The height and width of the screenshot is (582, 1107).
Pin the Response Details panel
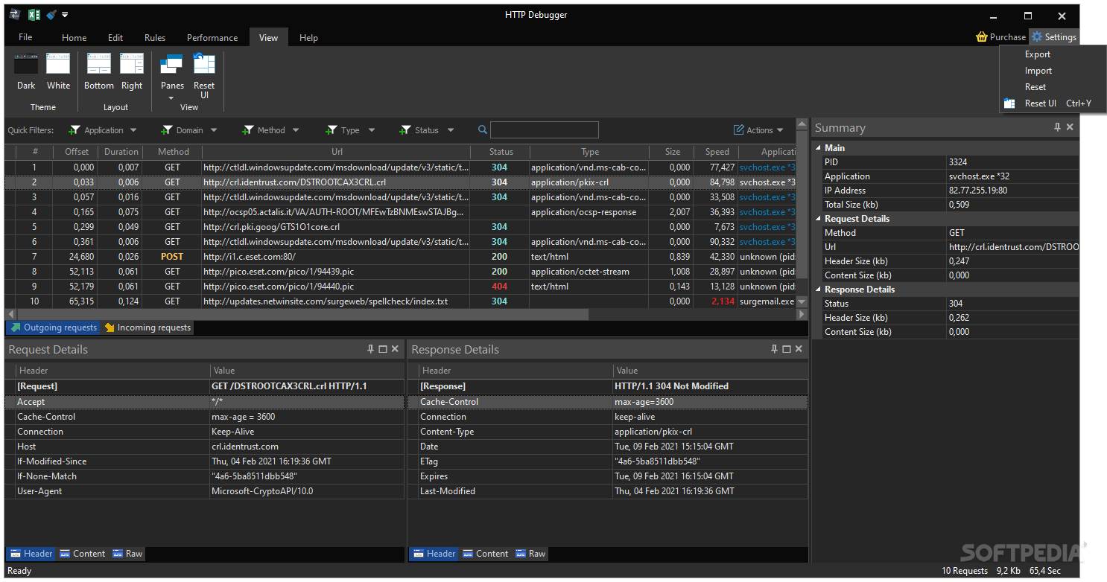(x=774, y=349)
